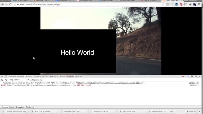This screenshot has height=114, width=203.
Task: Toggle the console drawer icon
Action: [187, 76]
